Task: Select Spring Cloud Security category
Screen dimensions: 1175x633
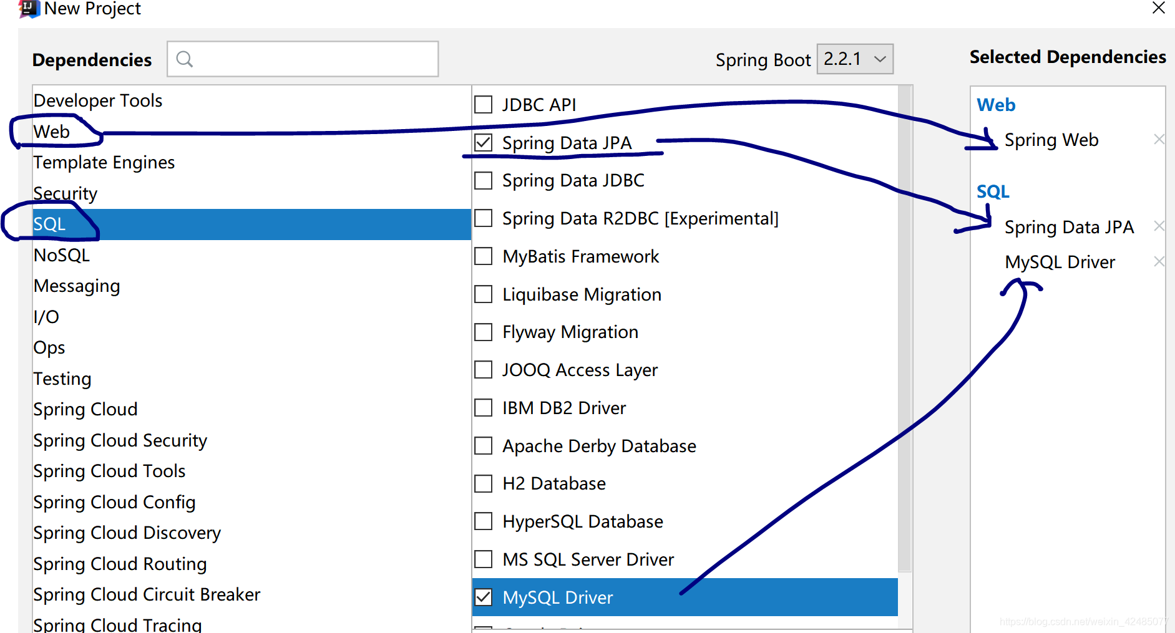Action: tap(251, 440)
